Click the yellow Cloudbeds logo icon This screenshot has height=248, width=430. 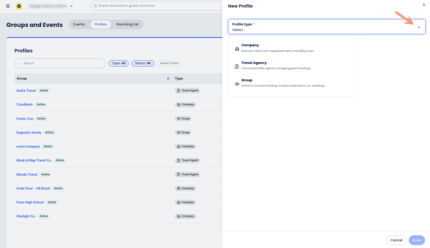coord(19,6)
